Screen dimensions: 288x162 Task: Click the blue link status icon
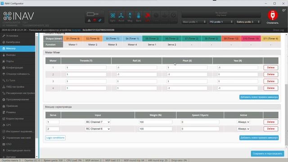(100, 20)
